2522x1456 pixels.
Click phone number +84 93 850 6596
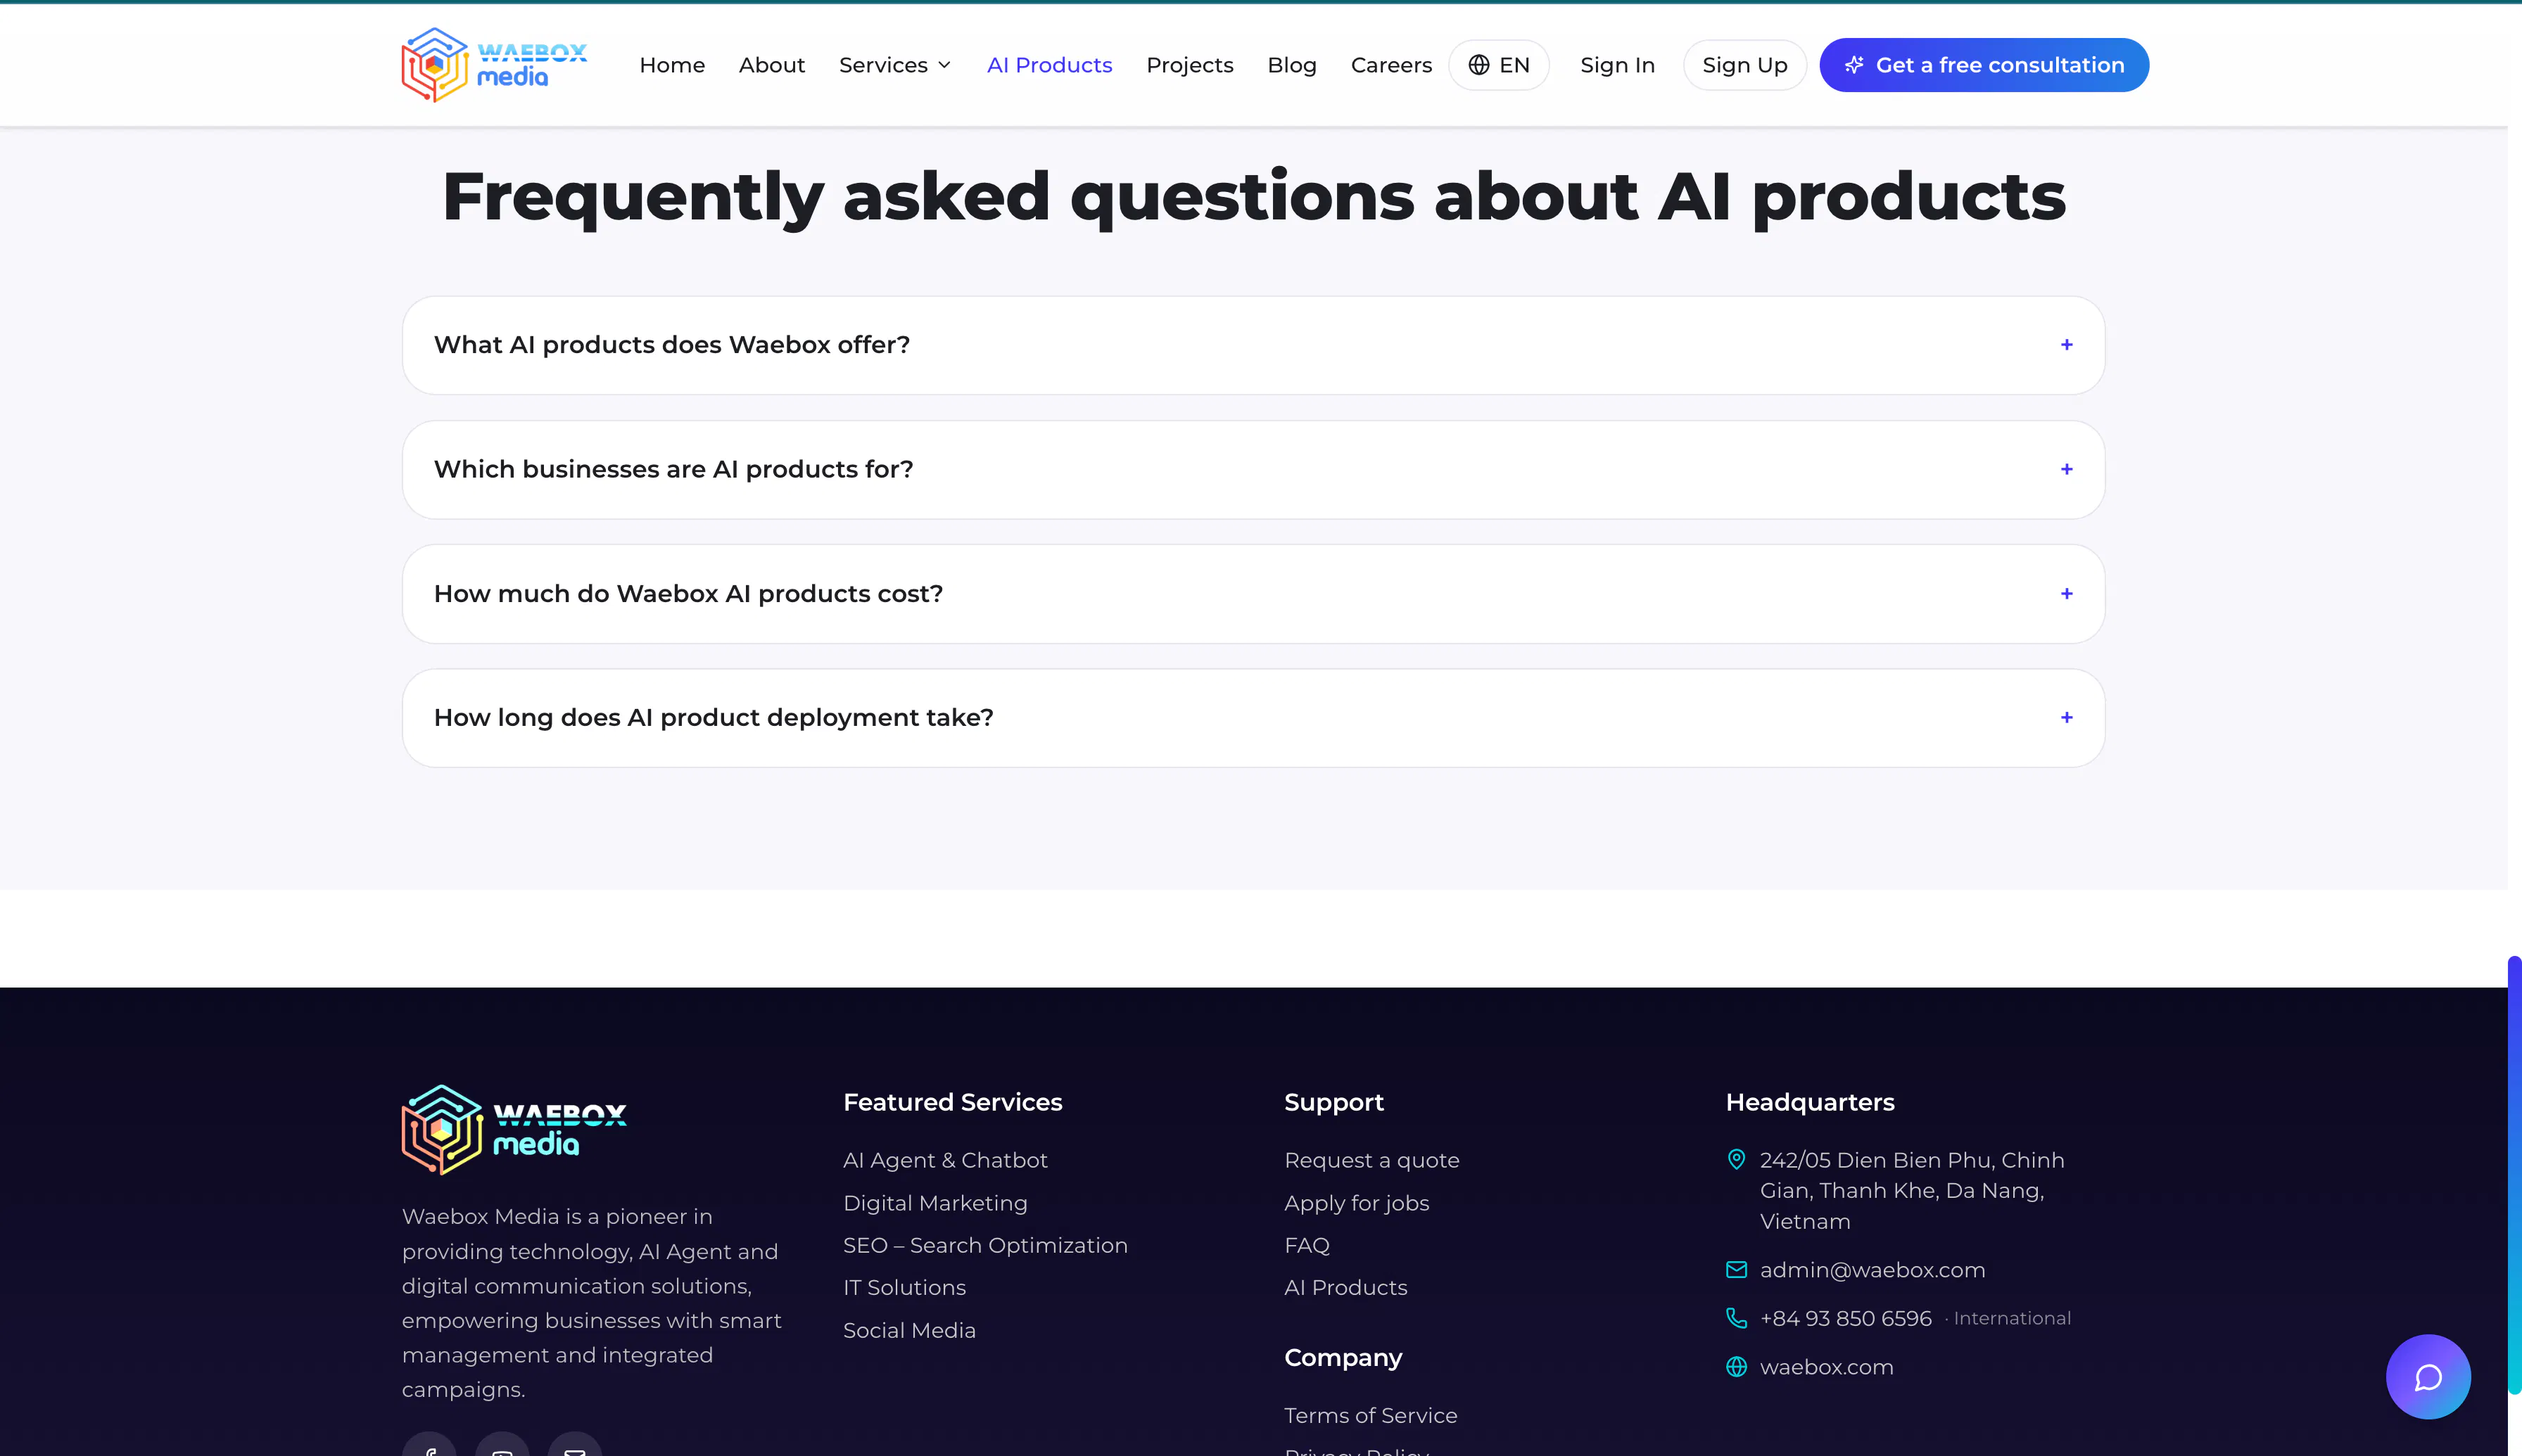[x=1846, y=1318]
